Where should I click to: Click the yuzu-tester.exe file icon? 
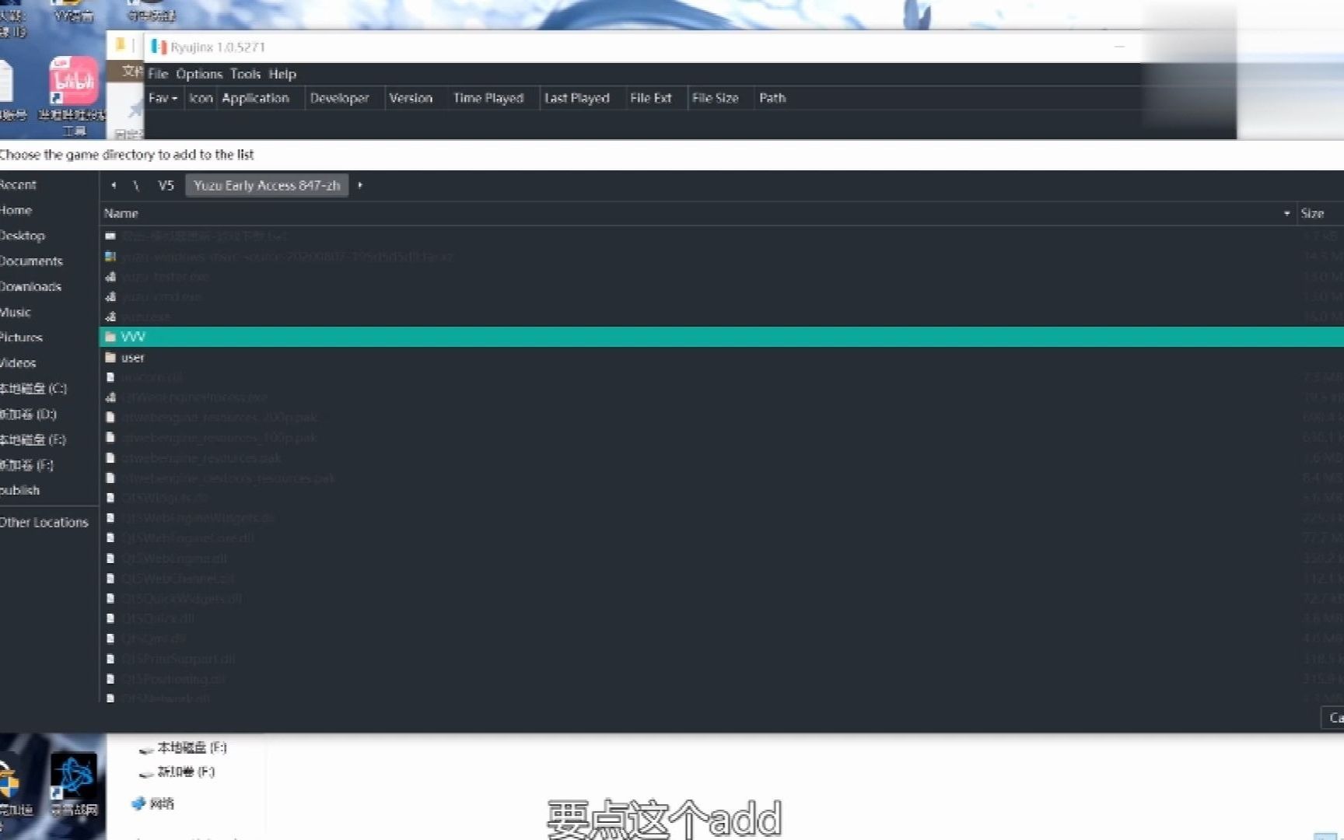[110, 276]
